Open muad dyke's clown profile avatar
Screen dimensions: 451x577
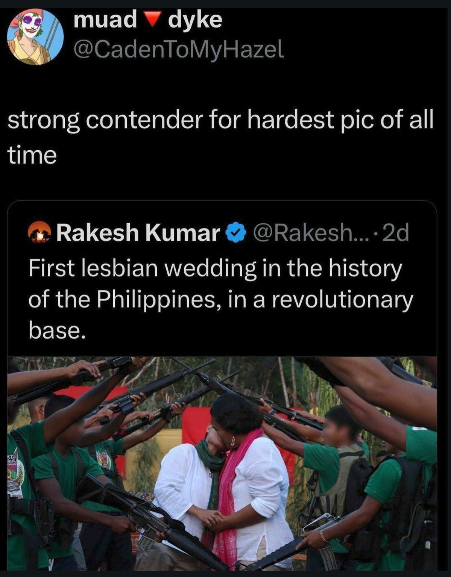click(35, 37)
